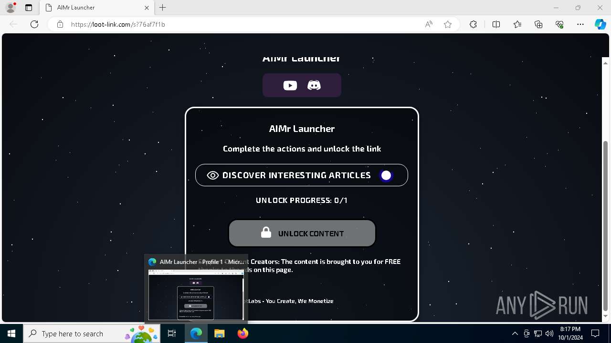Click the volume speaker tray icon
611x343 pixels.
(549, 333)
